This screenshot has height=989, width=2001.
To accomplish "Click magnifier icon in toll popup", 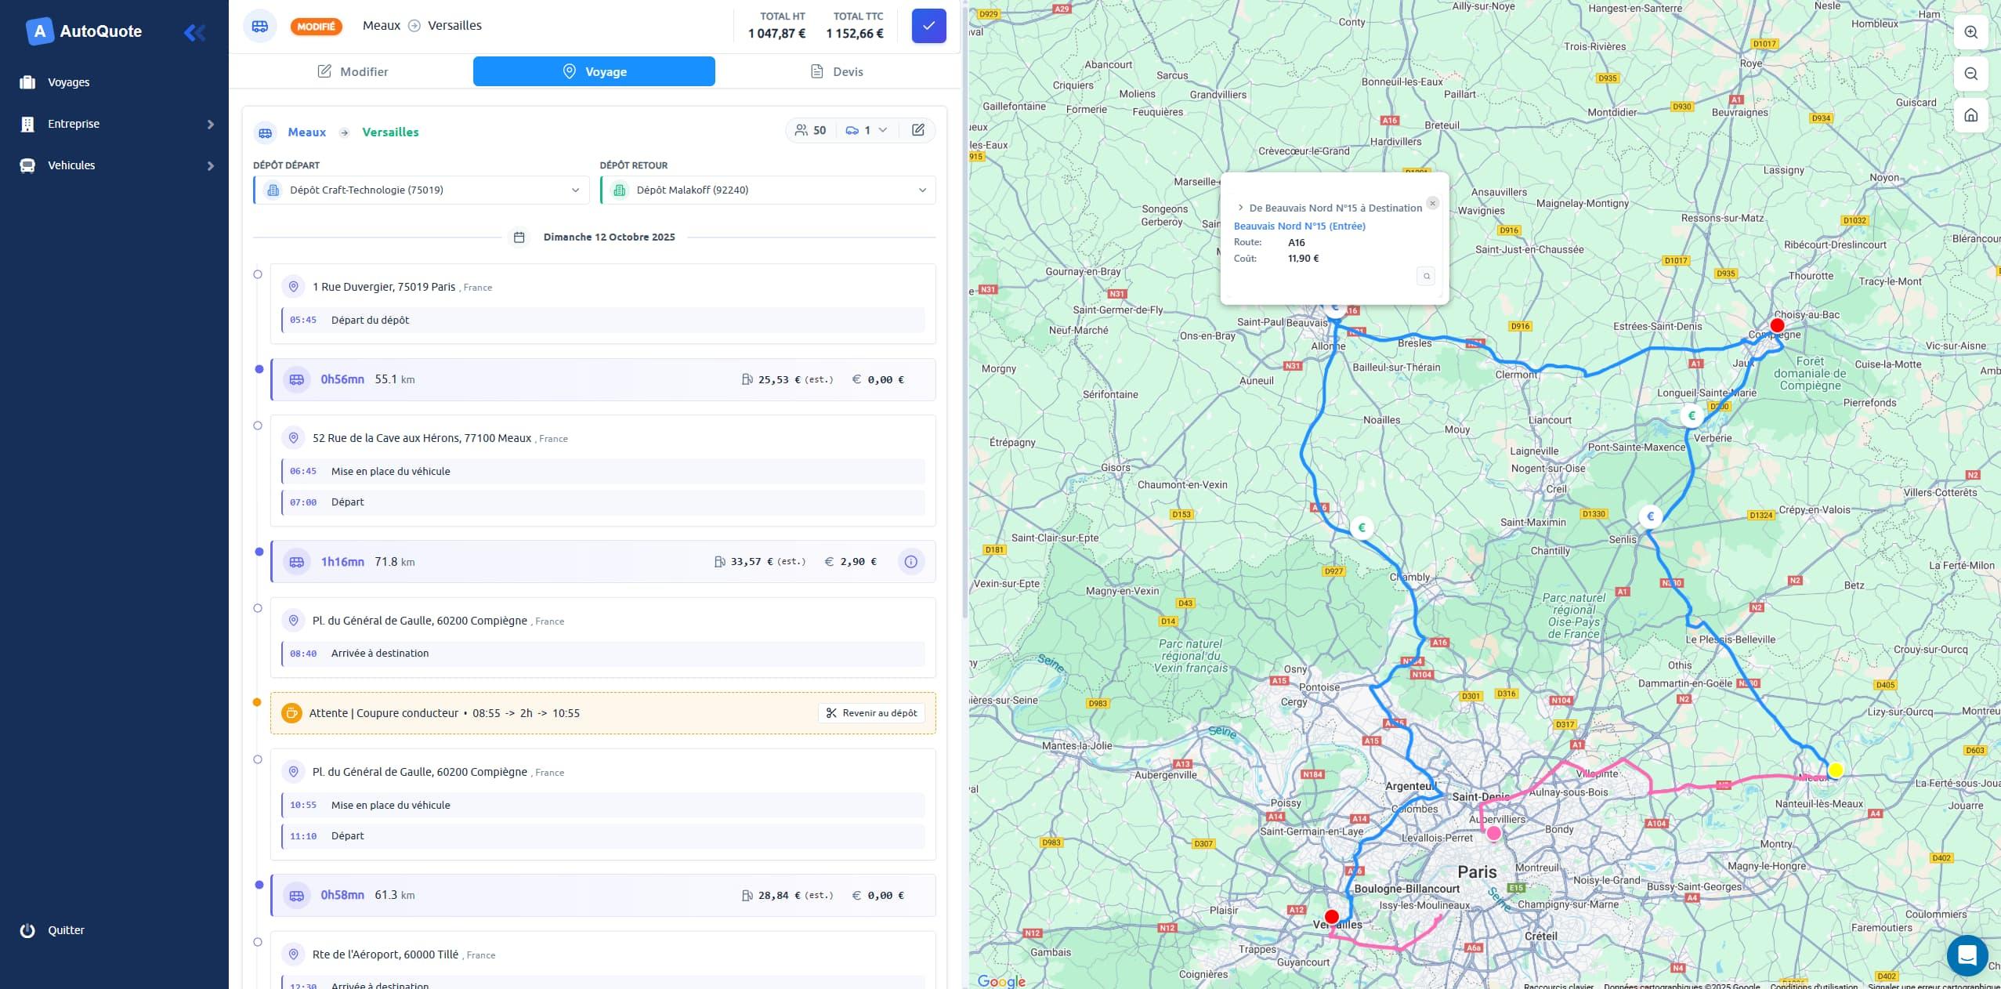I will pyautogui.click(x=1426, y=276).
